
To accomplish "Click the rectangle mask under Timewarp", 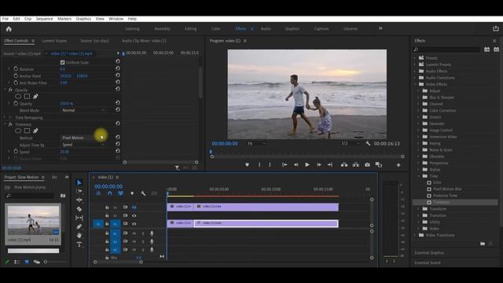I will 27,130.
